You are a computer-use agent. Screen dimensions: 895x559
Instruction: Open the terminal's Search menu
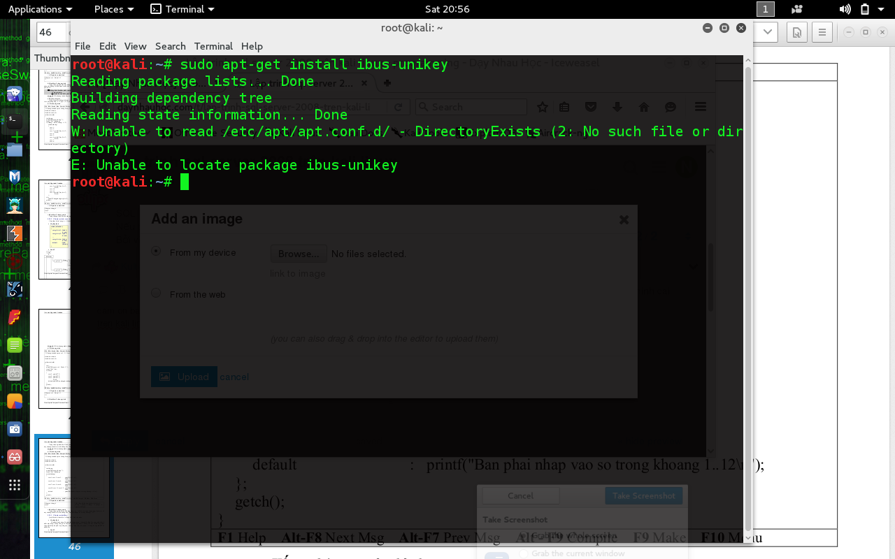tap(171, 46)
